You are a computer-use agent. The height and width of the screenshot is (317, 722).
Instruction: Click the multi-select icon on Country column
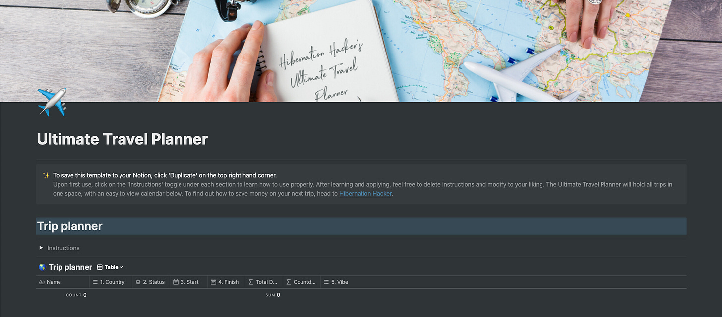[x=95, y=282]
